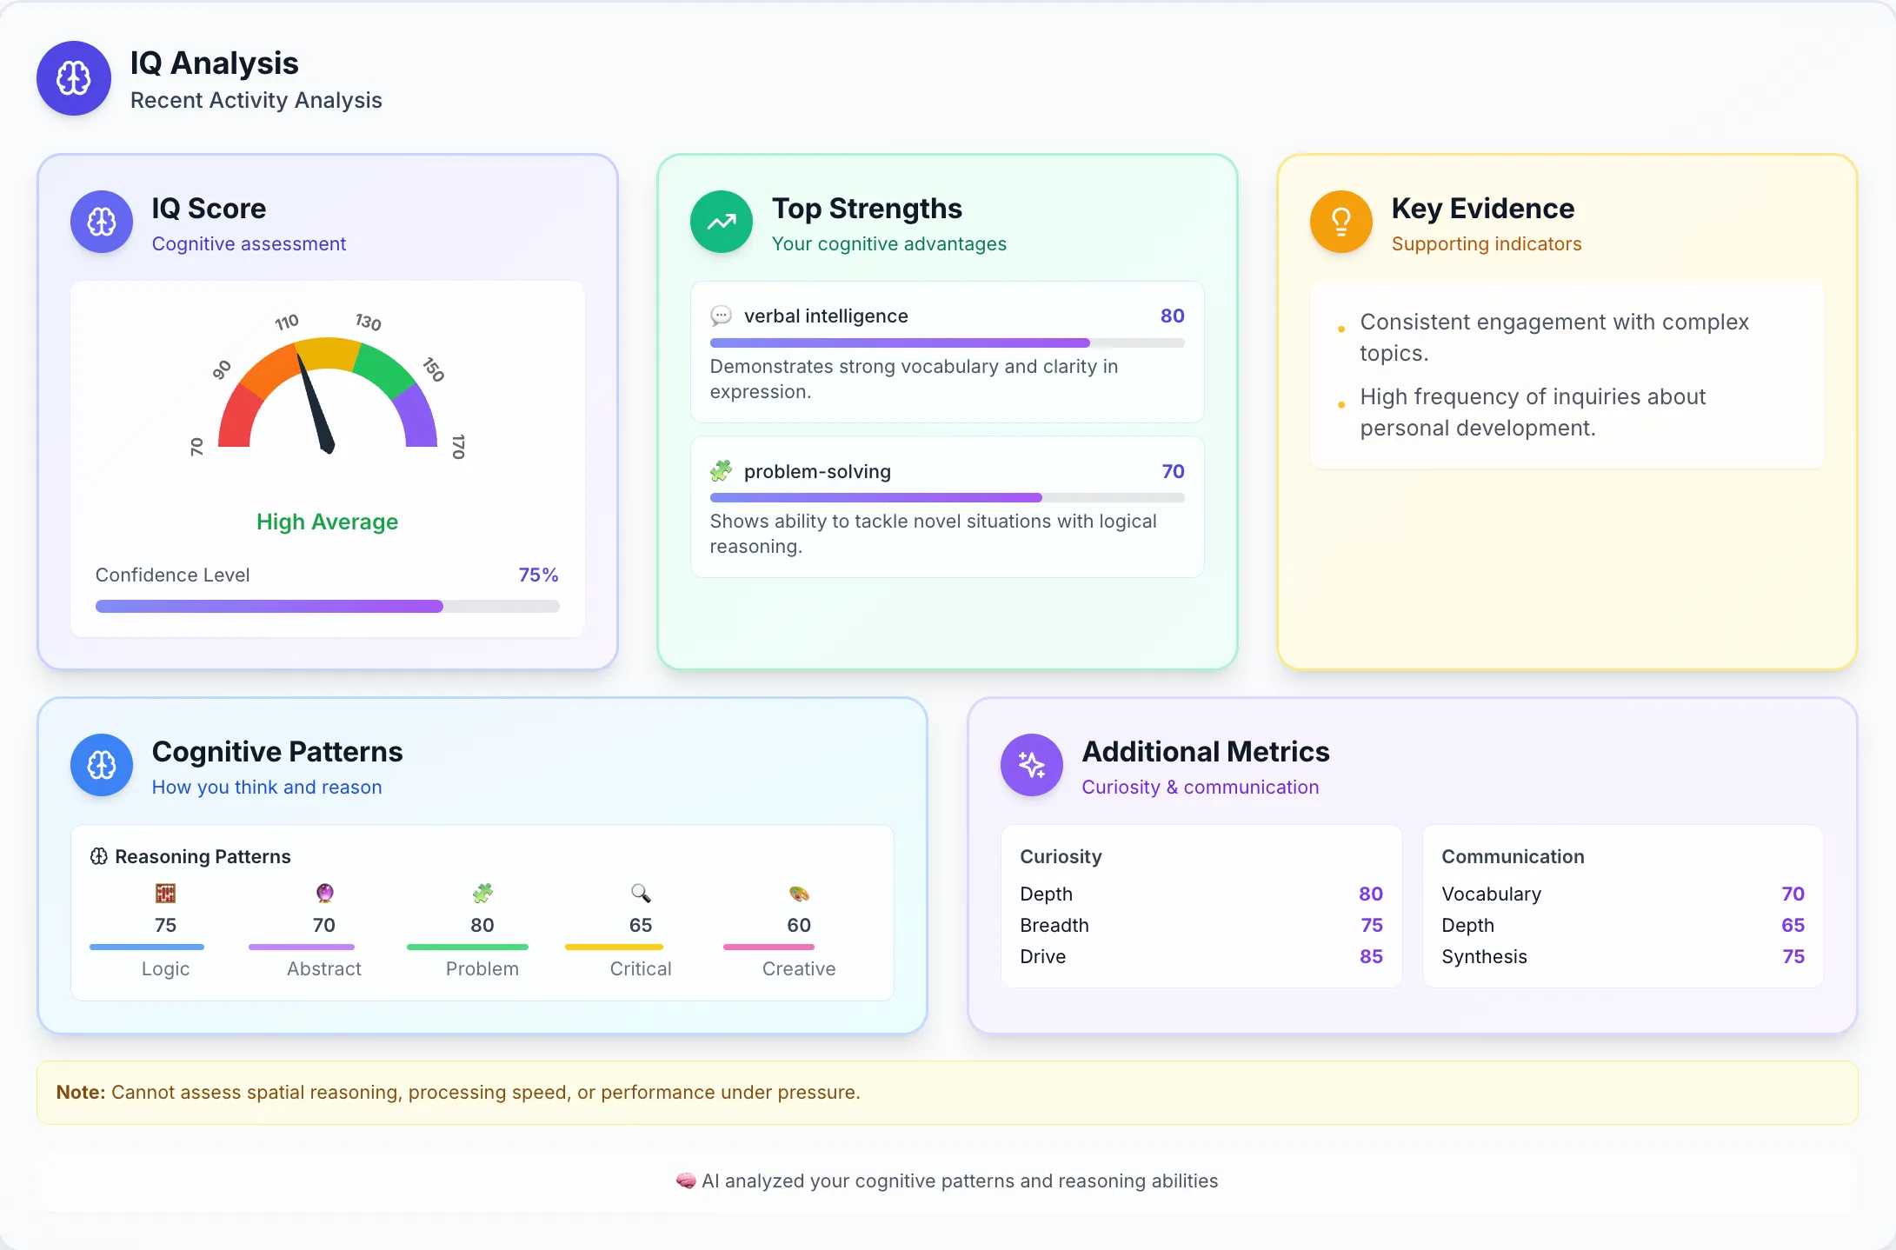This screenshot has height=1250, width=1896.
Task: Click the magnifier icon above the Critical score
Action: 640,893
